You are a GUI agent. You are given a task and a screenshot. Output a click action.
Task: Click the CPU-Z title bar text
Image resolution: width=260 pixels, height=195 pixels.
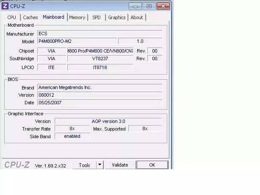[18, 6]
